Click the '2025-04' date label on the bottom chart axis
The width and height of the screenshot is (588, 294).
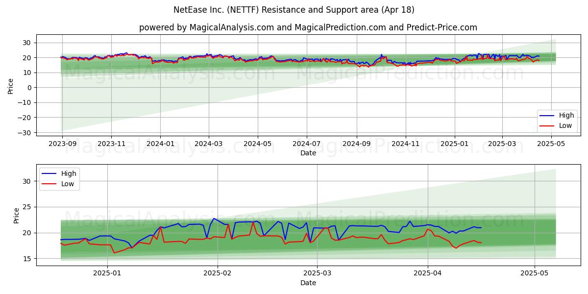[x=428, y=273]
